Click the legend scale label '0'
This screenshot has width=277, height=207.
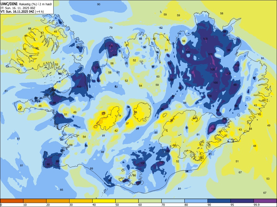tap(1, 205)
